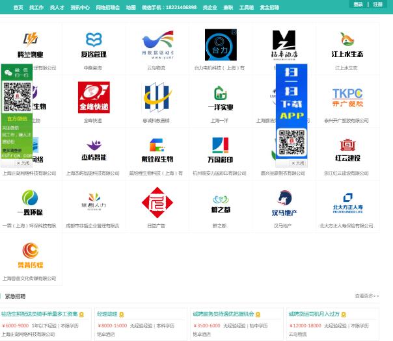
Task: Click the APP download QR code
Action: 291,142
